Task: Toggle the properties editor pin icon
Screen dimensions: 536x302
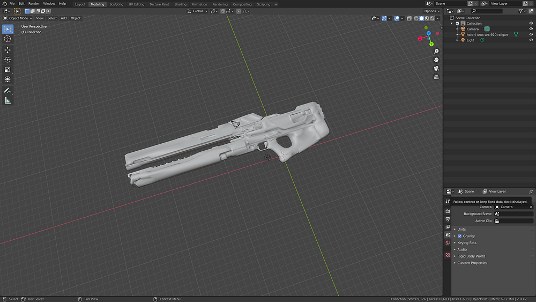Action: (531, 191)
